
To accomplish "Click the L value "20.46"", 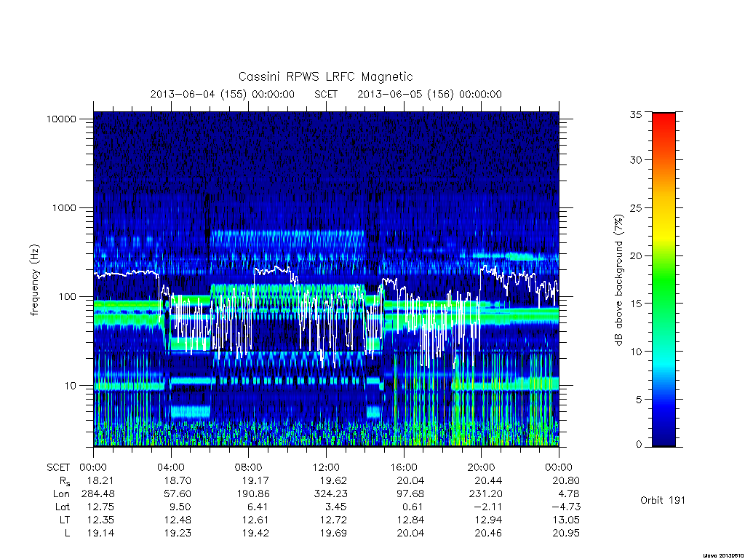I will coord(488,534).
